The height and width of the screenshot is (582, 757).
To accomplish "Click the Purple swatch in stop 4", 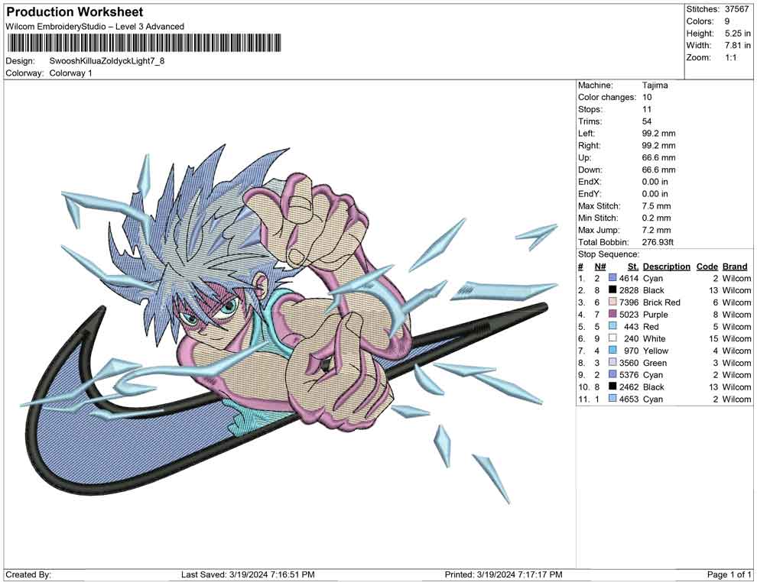I will pos(612,315).
